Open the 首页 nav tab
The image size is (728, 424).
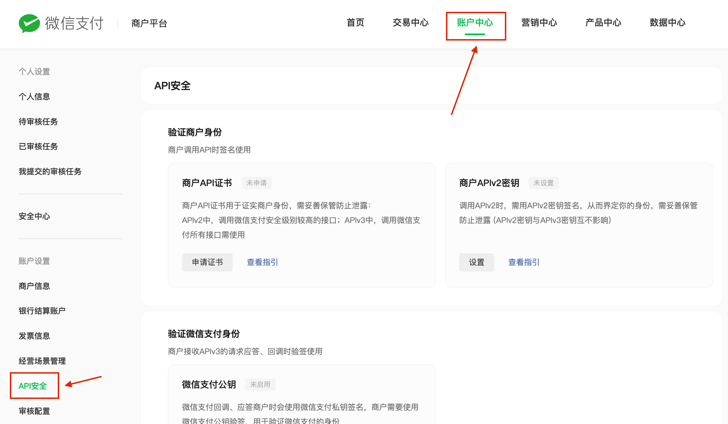[x=355, y=23]
